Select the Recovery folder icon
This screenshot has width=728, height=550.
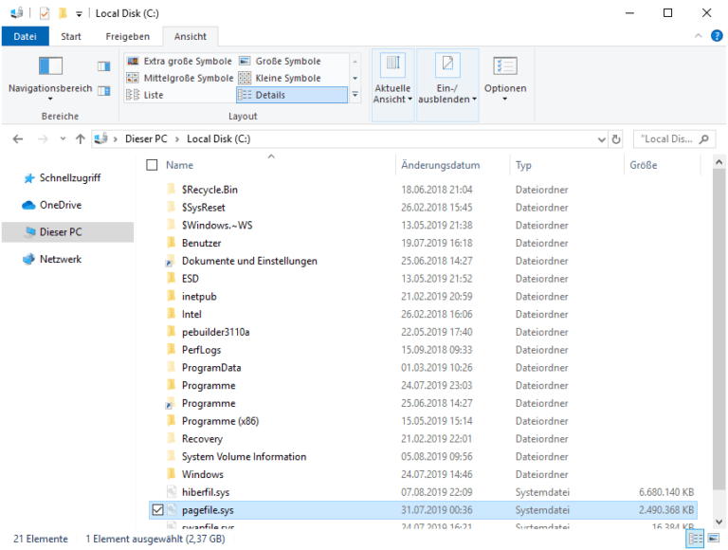pos(172,438)
